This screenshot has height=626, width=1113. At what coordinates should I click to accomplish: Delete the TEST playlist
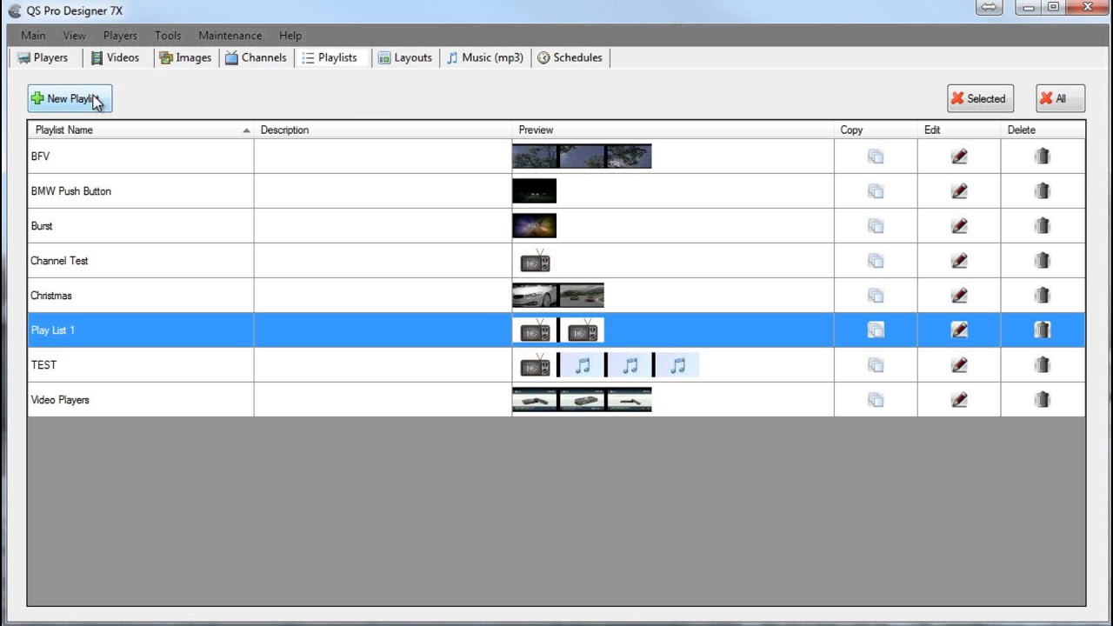[x=1043, y=365]
